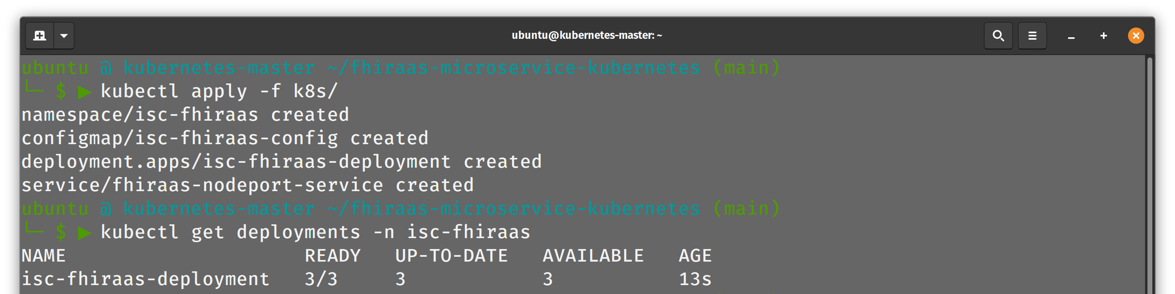Minimize the terminal window

pyautogui.click(x=1071, y=36)
